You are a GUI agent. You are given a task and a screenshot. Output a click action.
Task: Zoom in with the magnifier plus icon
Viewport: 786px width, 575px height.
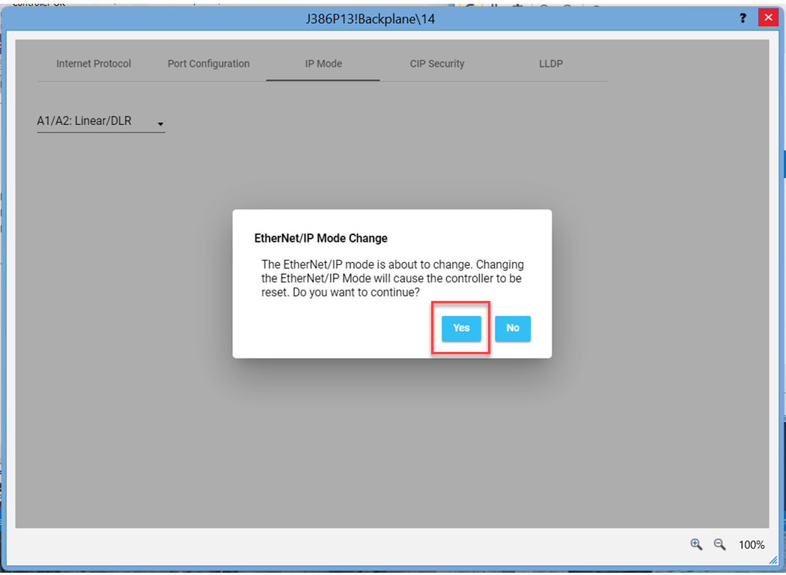(696, 544)
